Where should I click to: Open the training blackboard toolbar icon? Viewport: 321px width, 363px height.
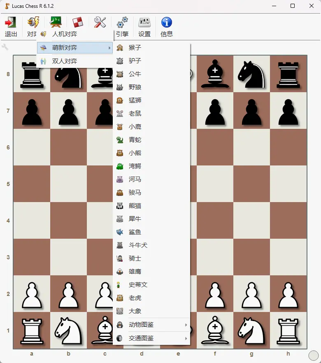pyautogui.click(x=56, y=23)
